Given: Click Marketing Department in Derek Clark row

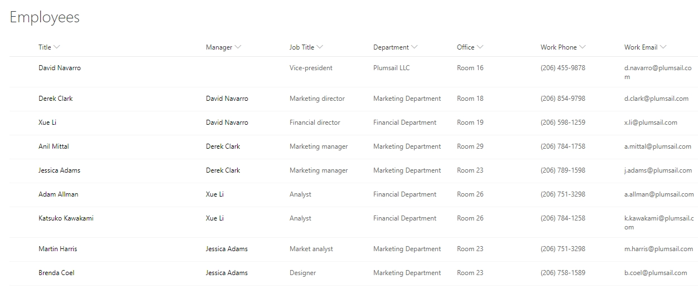Looking at the screenshot, I should [407, 99].
